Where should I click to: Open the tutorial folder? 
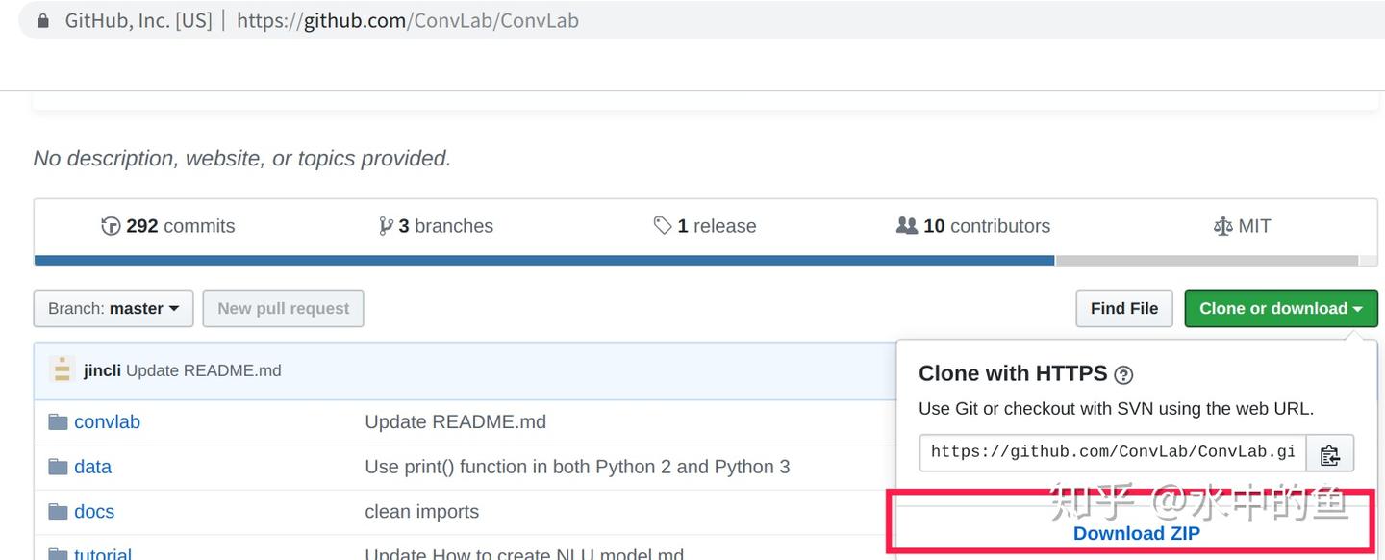tap(103, 554)
